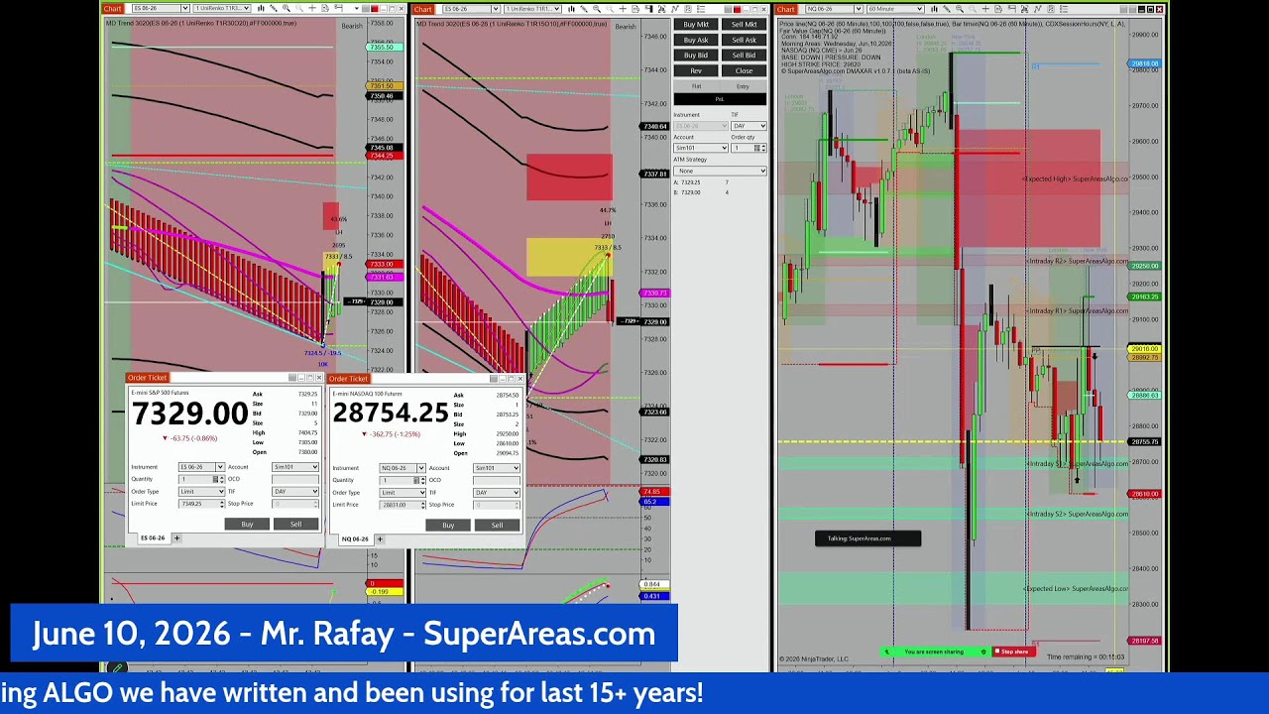Hide chart trader panel in middle chart

[x=648, y=9]
